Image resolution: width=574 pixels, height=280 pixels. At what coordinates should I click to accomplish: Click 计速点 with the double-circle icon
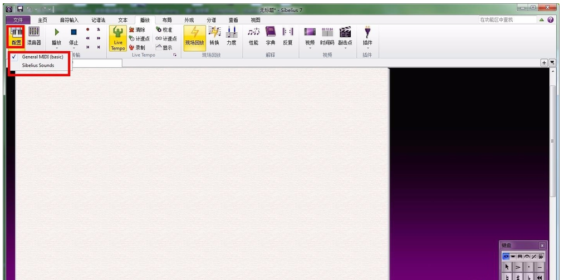coord(166,39)
